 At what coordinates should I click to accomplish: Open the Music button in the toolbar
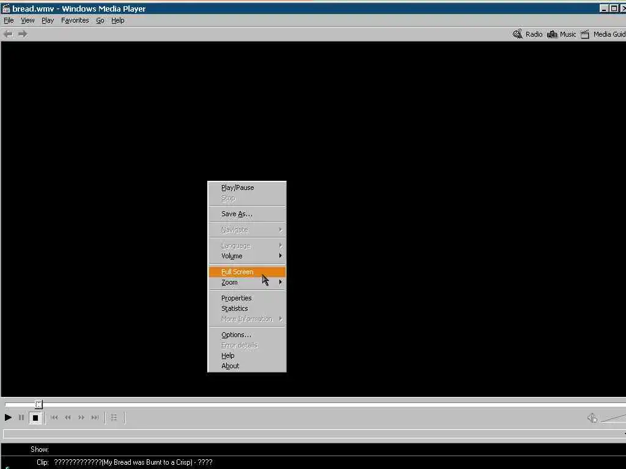pos(561,34)
